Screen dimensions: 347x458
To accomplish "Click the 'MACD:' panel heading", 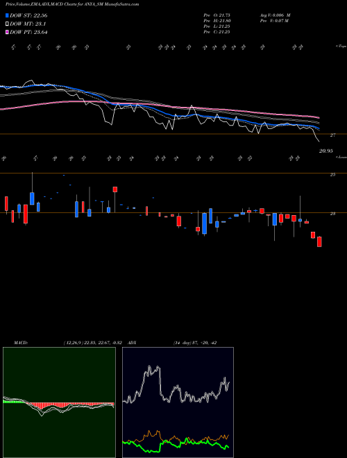I will tap(21, 343).
